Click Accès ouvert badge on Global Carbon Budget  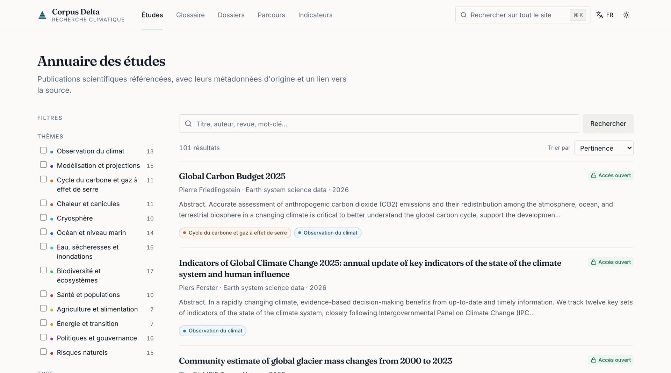tap(611, 175)
